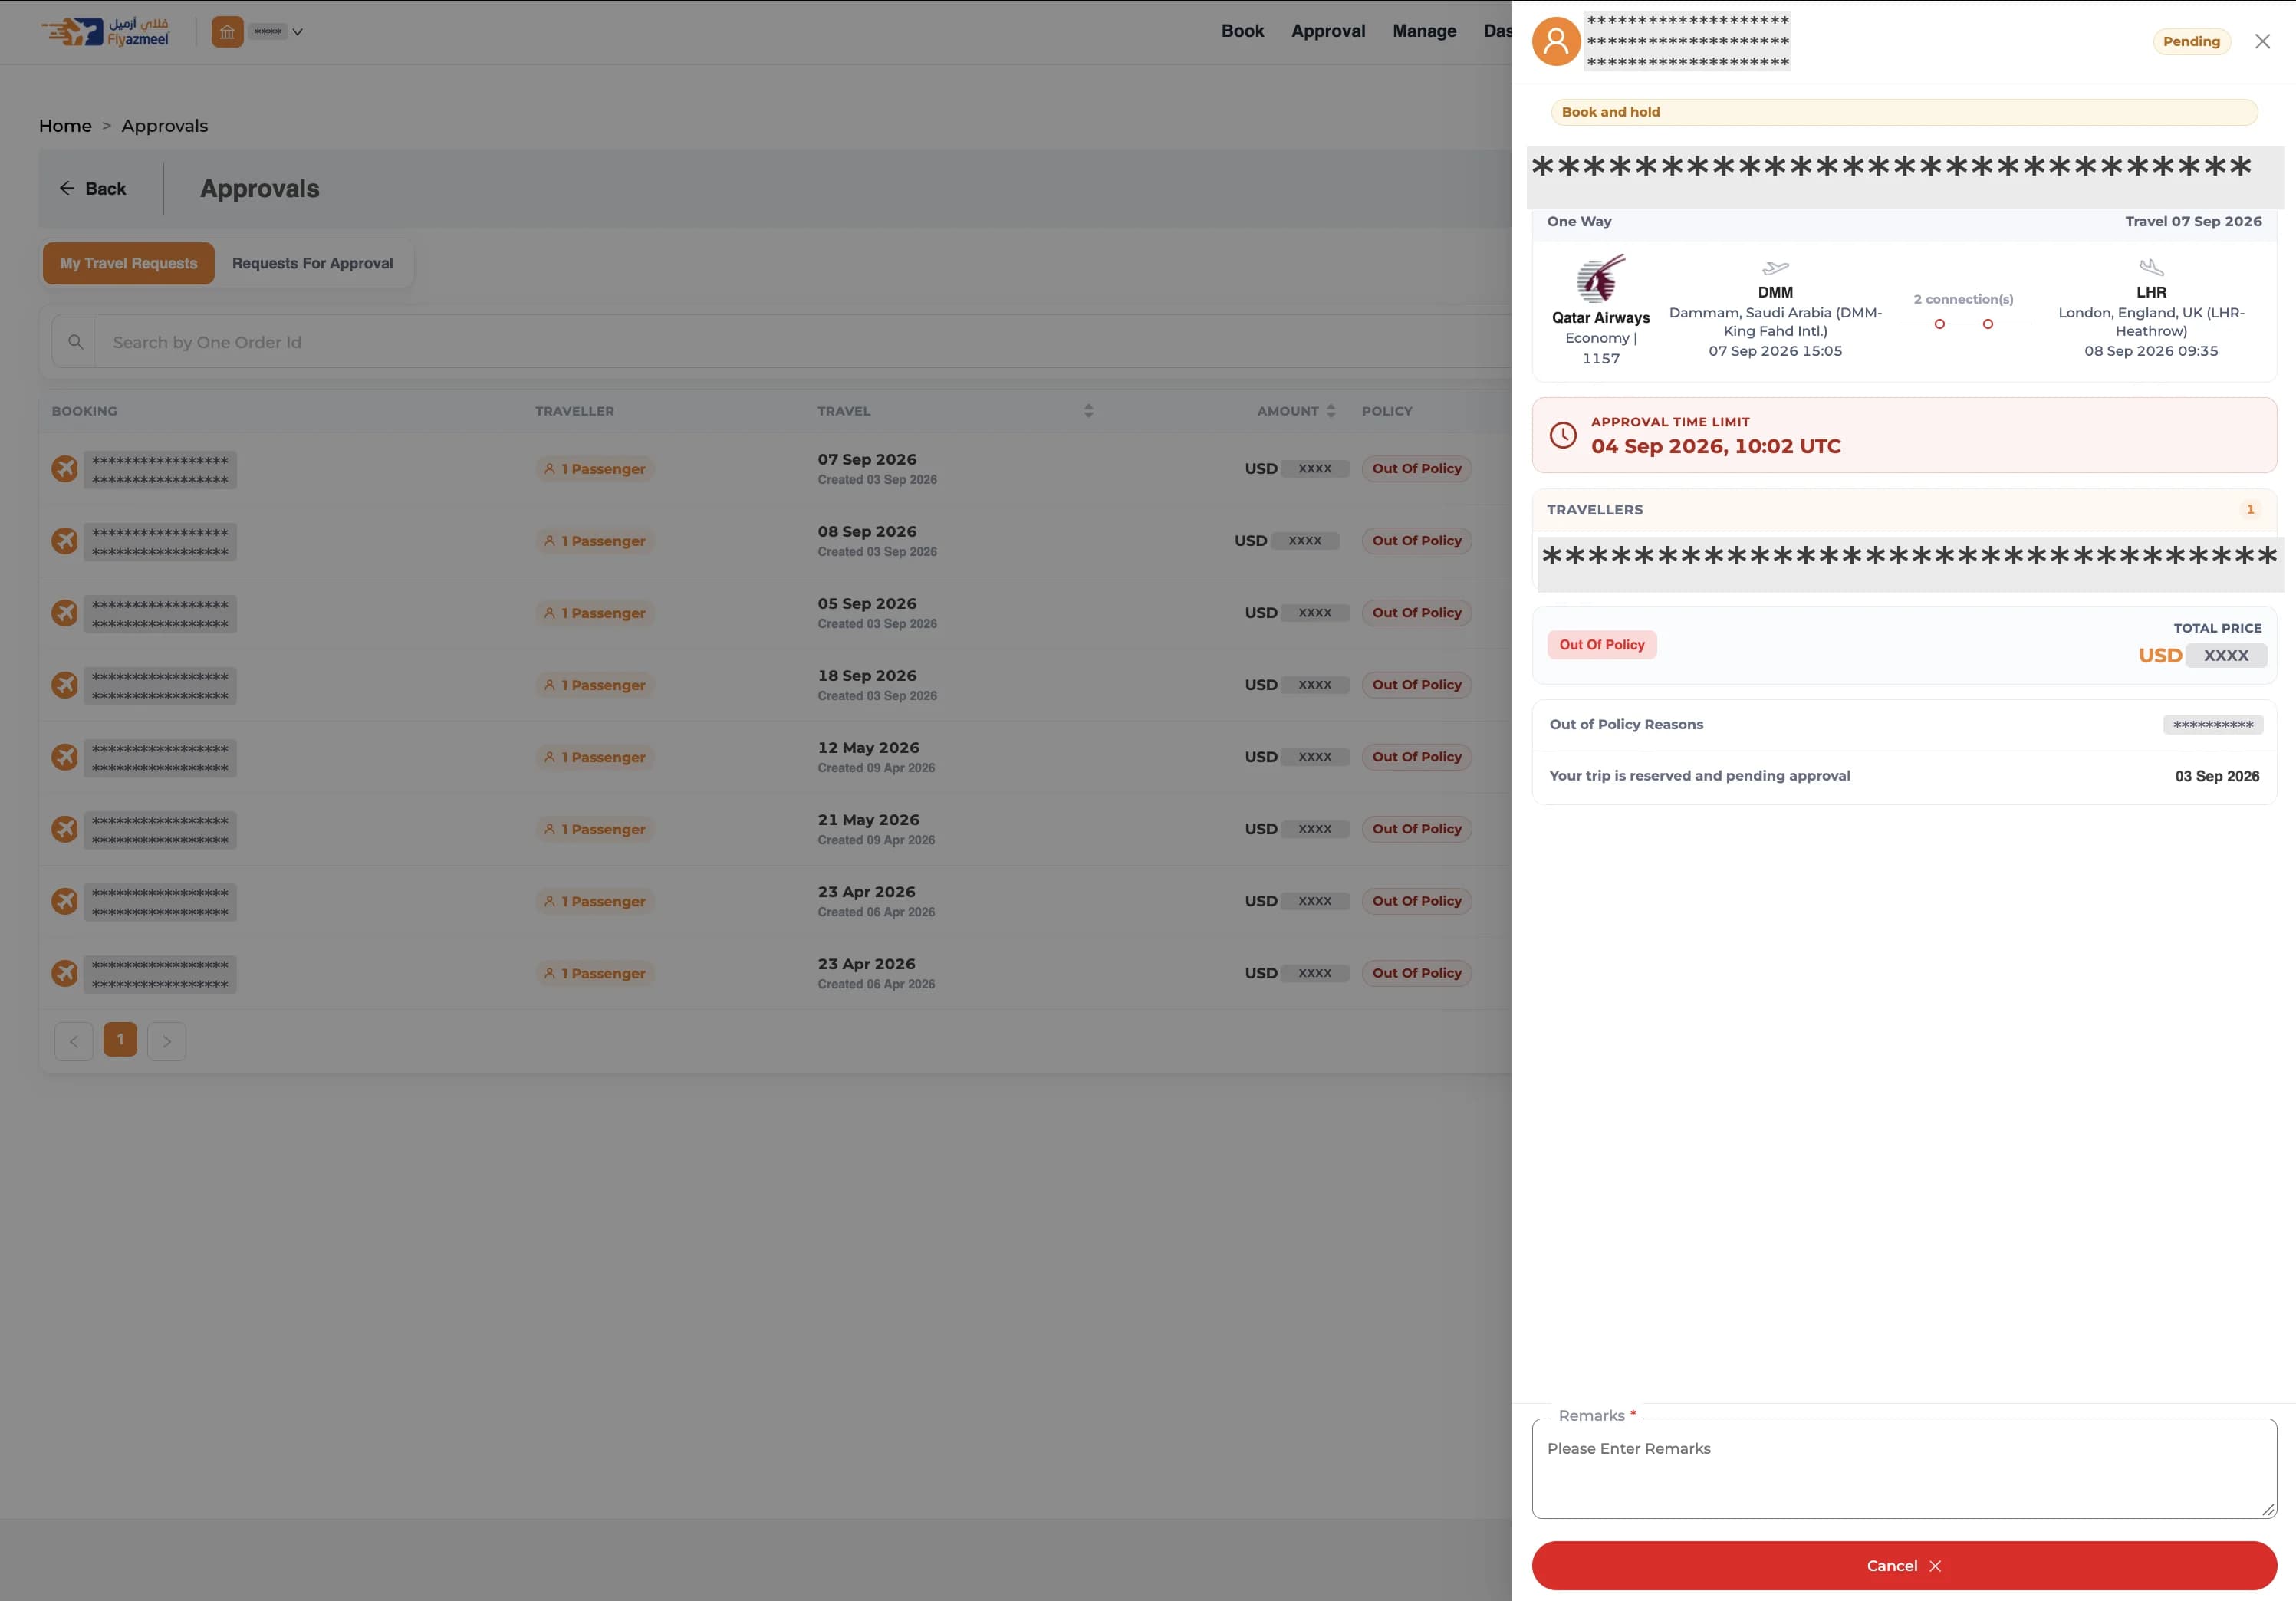Click the POLICY column header
Viewport: 2296px width, 1601px height.
(1387, 411)
